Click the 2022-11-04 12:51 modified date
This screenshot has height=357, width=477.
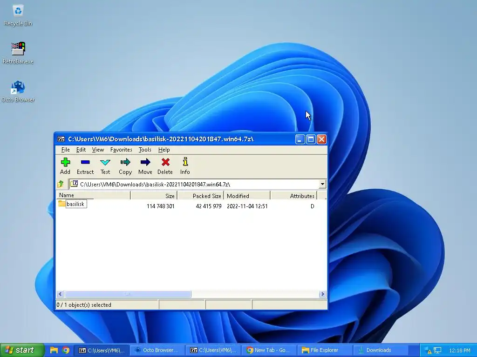coord(247,206)
